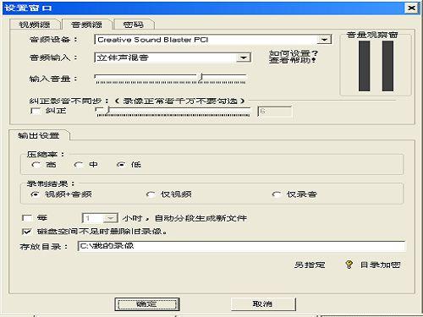Open the 音频设备 dropdown list
The image size is (423, 317).
click(324, 40)
